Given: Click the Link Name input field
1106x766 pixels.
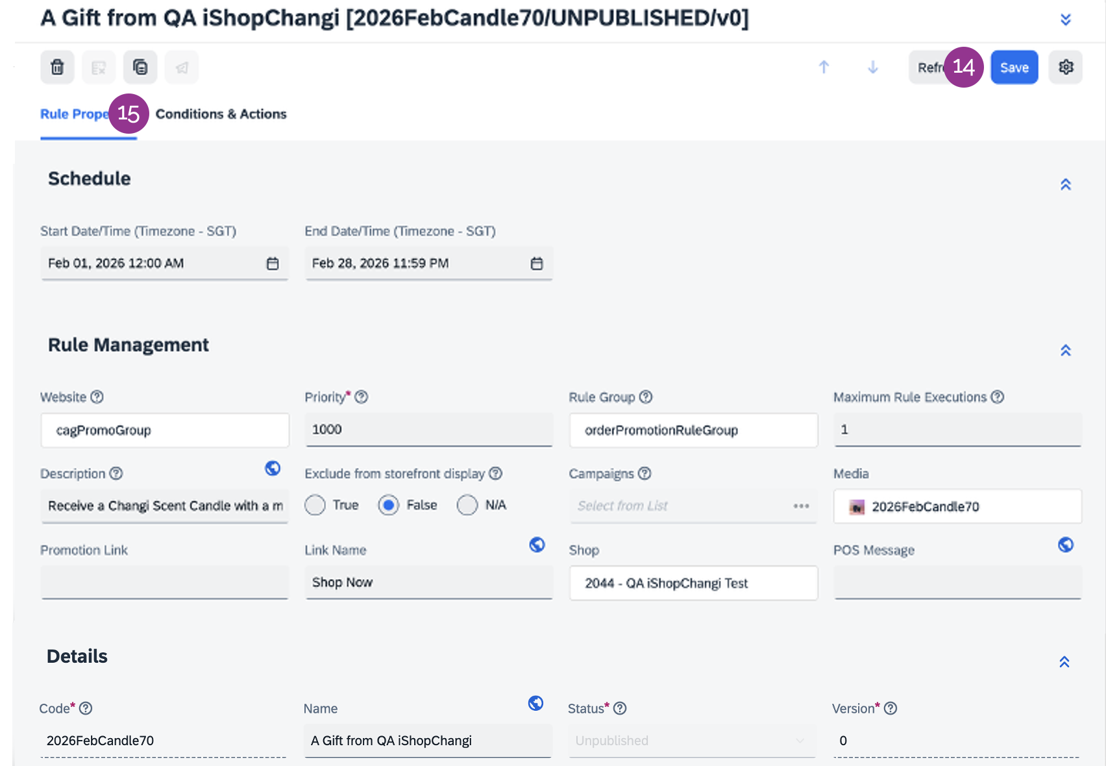Looking at the screenshot, I should pyautogui.click(x=428, y=582).
